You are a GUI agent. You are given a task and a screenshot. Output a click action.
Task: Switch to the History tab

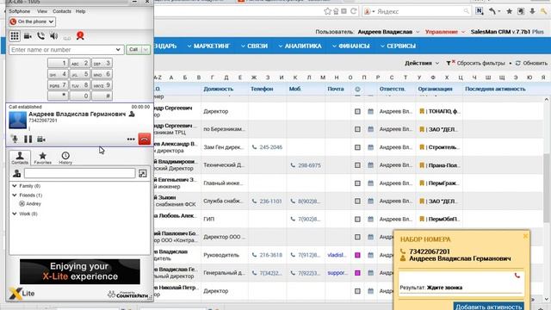[65, 158]
